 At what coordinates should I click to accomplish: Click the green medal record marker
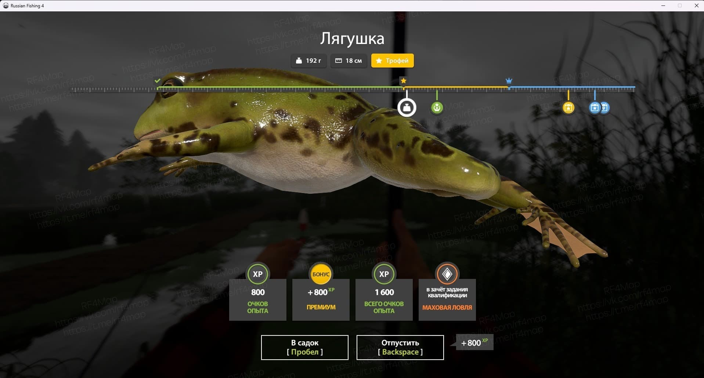(x=437, y=108)
